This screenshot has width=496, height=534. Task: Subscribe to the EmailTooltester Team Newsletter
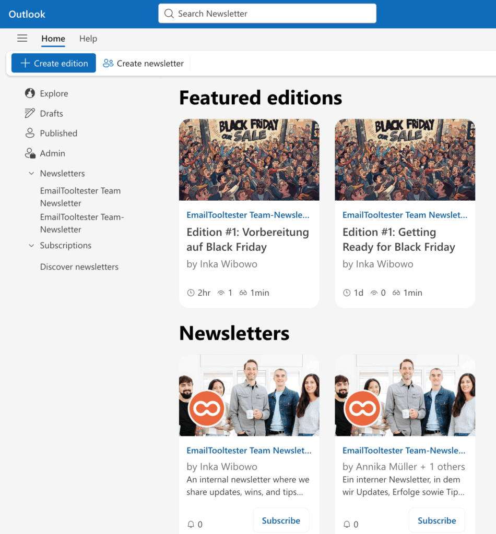pyautogui.click(x=281, y=520)
